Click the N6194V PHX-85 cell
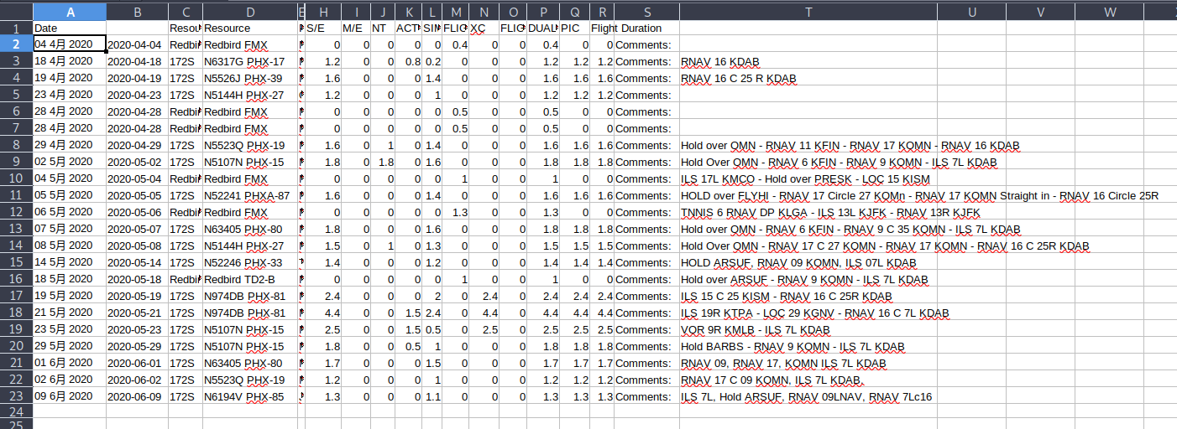Viewport: 1177px width, 429px height. coord(249,396)
